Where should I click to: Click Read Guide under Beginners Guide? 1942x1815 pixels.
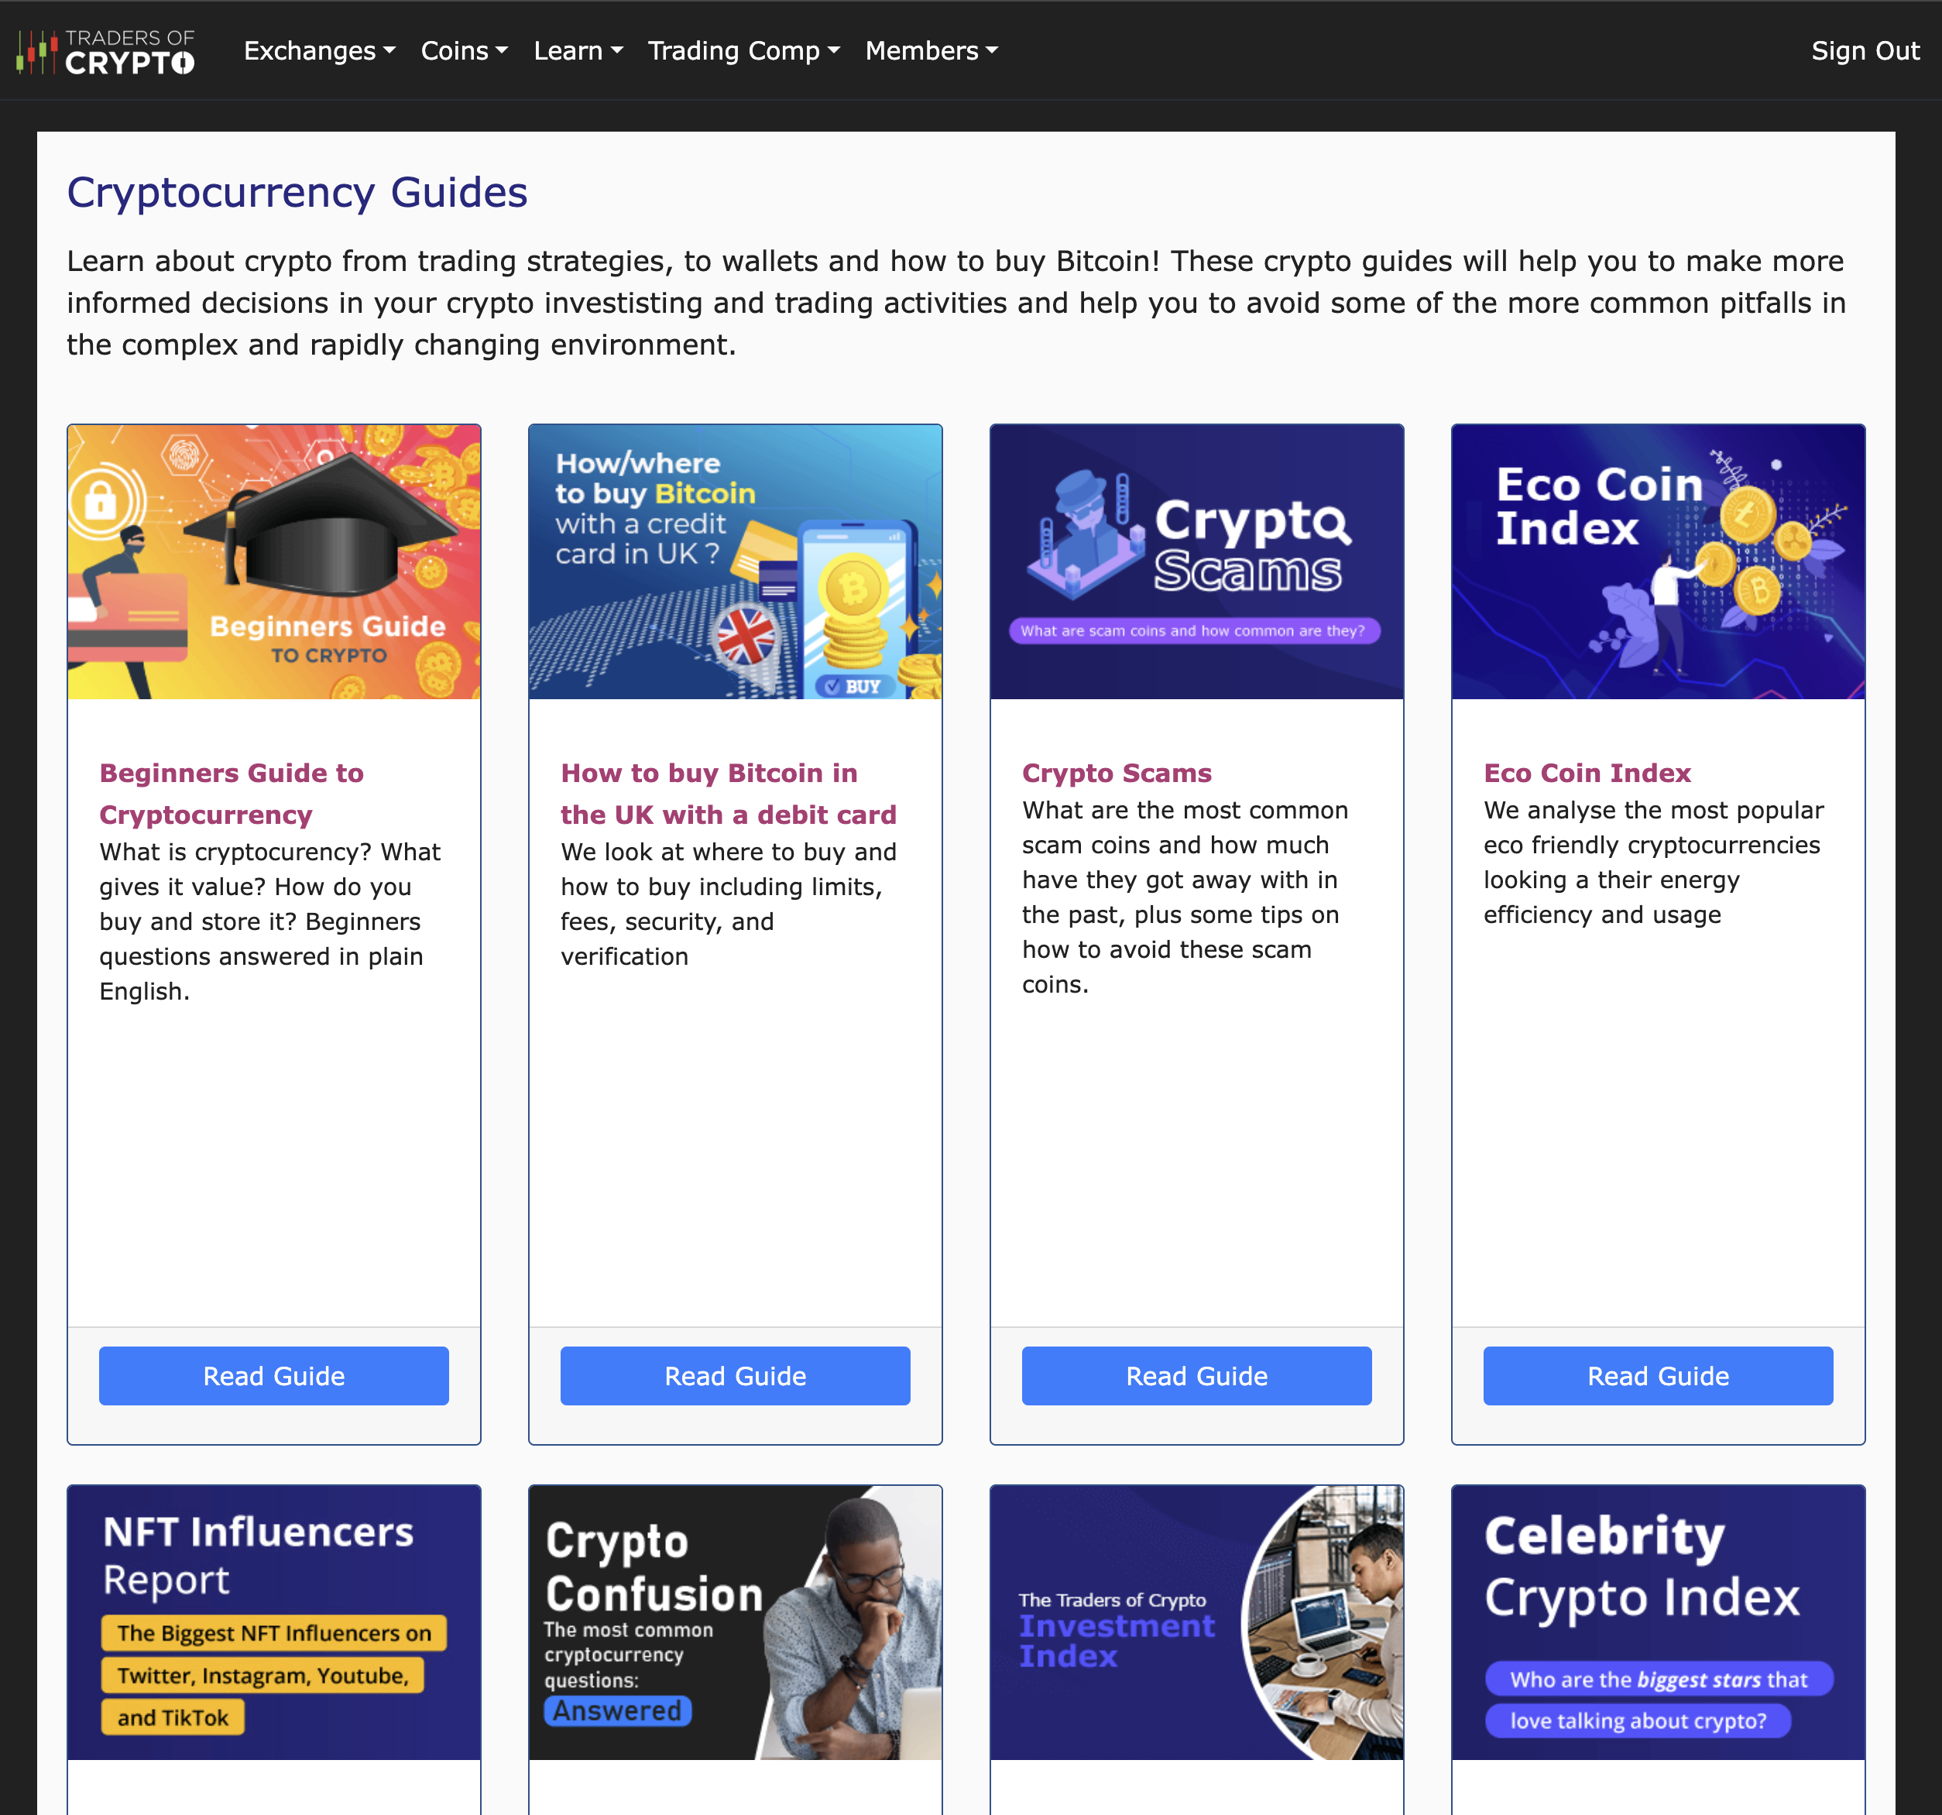pyautogui.click(x=273, y=1375)
